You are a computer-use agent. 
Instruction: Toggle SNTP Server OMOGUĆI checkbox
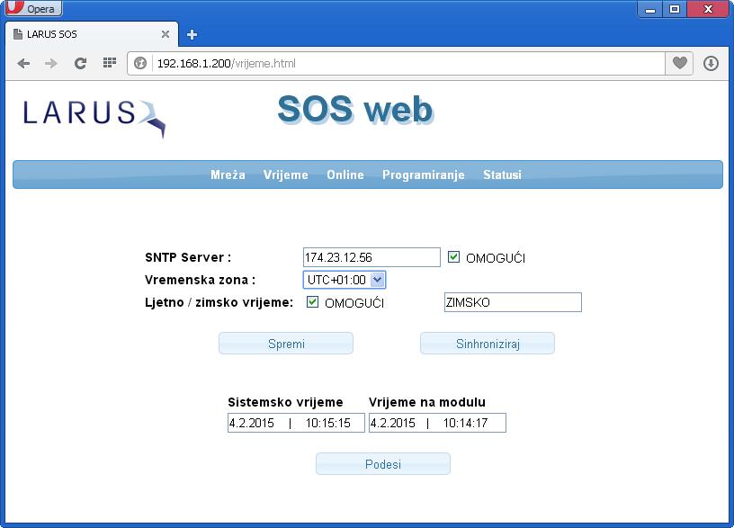(454, 257)
